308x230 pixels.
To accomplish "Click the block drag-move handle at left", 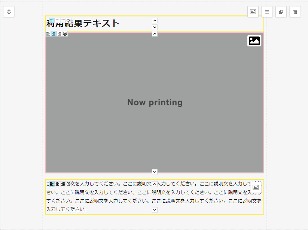I will coord(9,12).
